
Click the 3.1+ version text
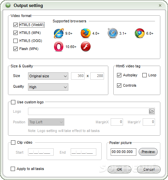[x=123, y=34]
